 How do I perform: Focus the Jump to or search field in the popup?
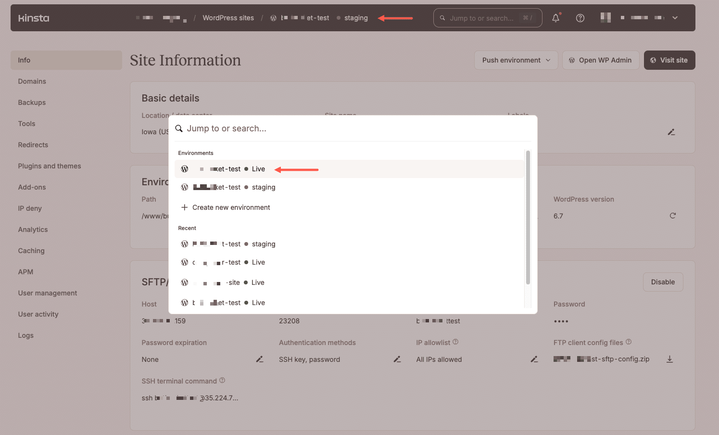(356, 128)
